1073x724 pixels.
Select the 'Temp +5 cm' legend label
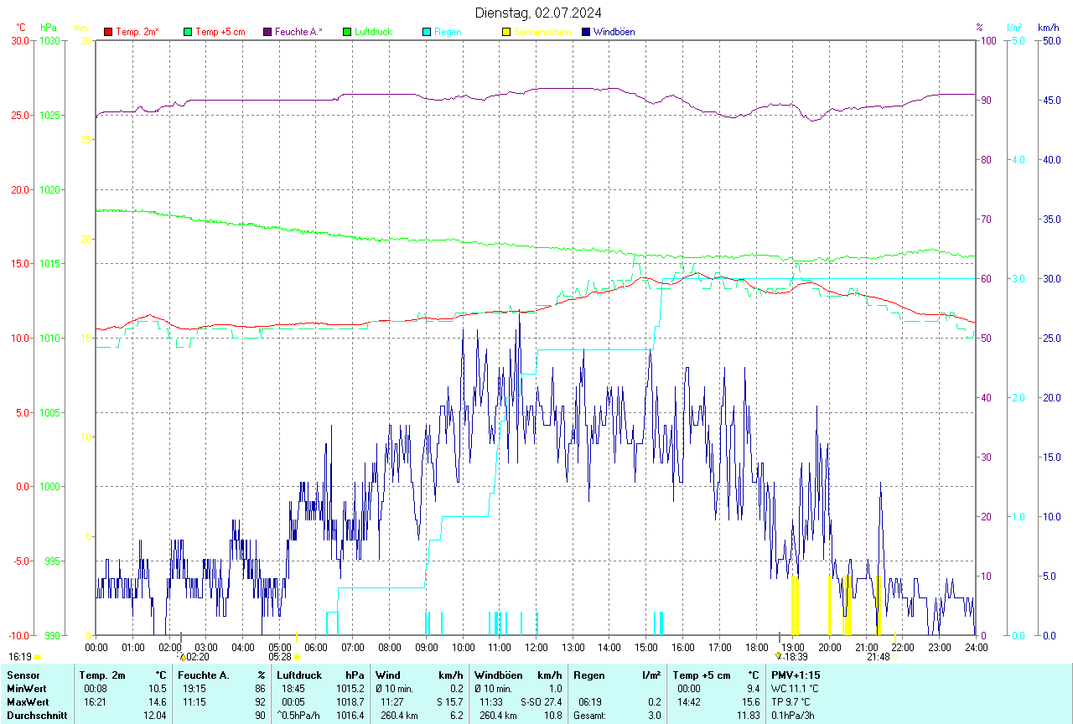point(220,32)
